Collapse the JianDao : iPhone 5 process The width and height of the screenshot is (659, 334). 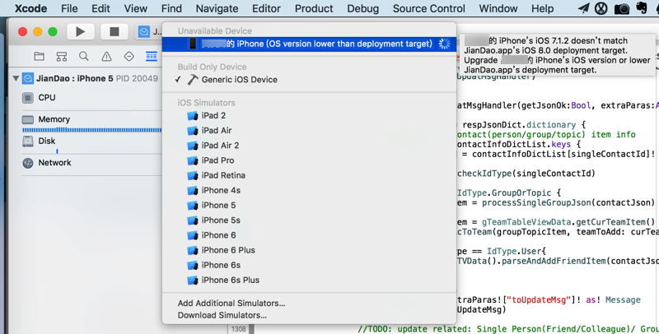click(16, 79)
